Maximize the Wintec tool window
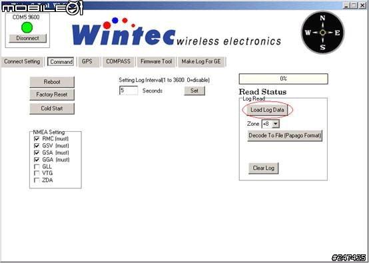This screenshot has width=369, height=263. [x=354, y=5]
